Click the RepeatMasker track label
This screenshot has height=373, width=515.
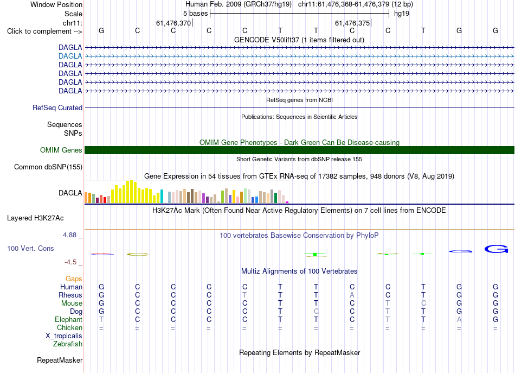(x=60, y=361)
